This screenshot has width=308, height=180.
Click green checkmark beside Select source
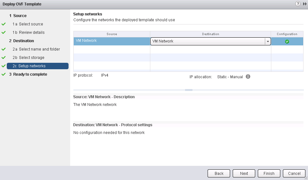[4, 24]
